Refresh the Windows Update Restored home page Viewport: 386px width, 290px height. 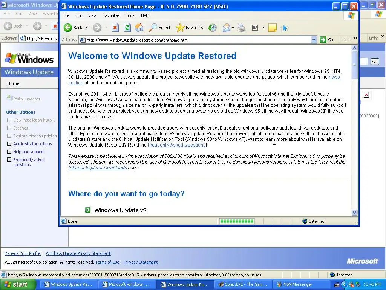point(127,28)
